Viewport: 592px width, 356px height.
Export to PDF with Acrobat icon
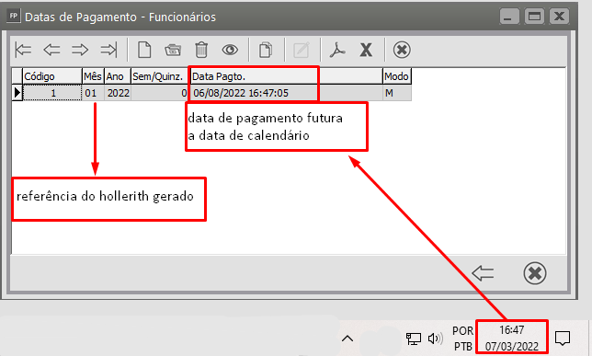point(337,50)
